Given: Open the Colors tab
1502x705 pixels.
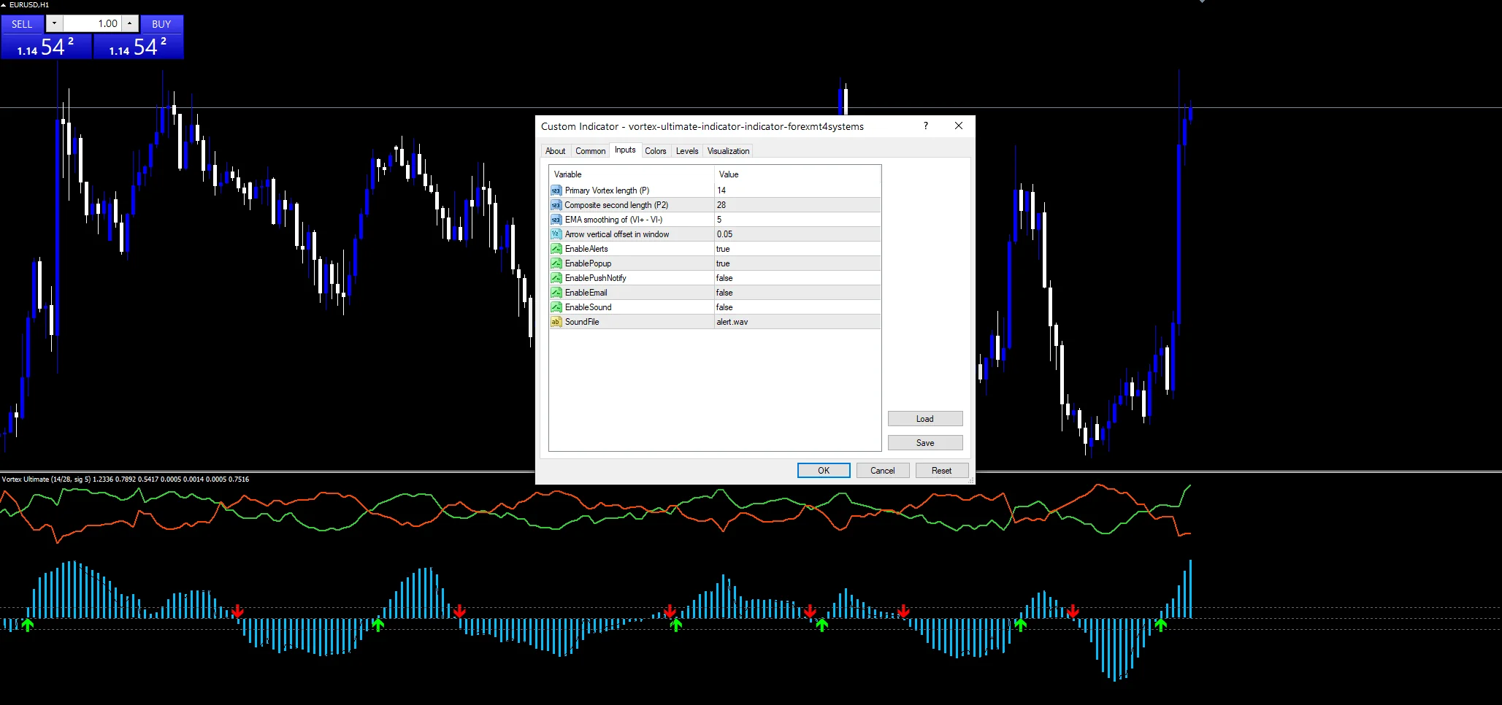Looking at the screenshot, I should pos(655,151).
